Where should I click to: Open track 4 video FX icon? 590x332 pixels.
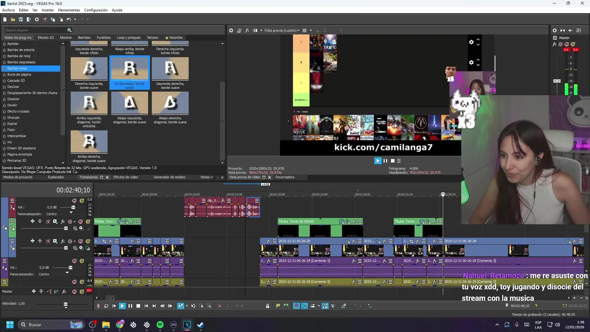pyautogui.click(x=62, y=221)
